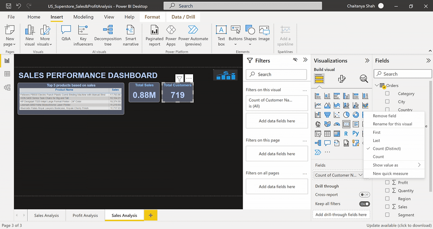This screenshot has height=229, width=433.
Task: Choose Card visualization icon
Action: pos(346,124)
